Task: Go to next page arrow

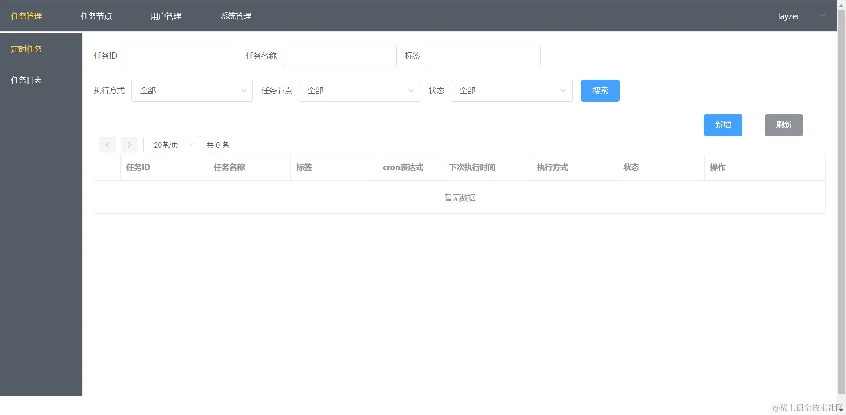Action: (129, 145)
